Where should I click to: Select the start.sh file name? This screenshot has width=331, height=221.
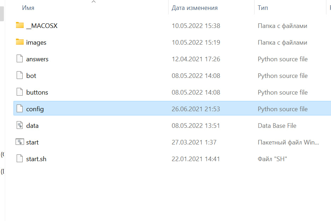[36, 159]
